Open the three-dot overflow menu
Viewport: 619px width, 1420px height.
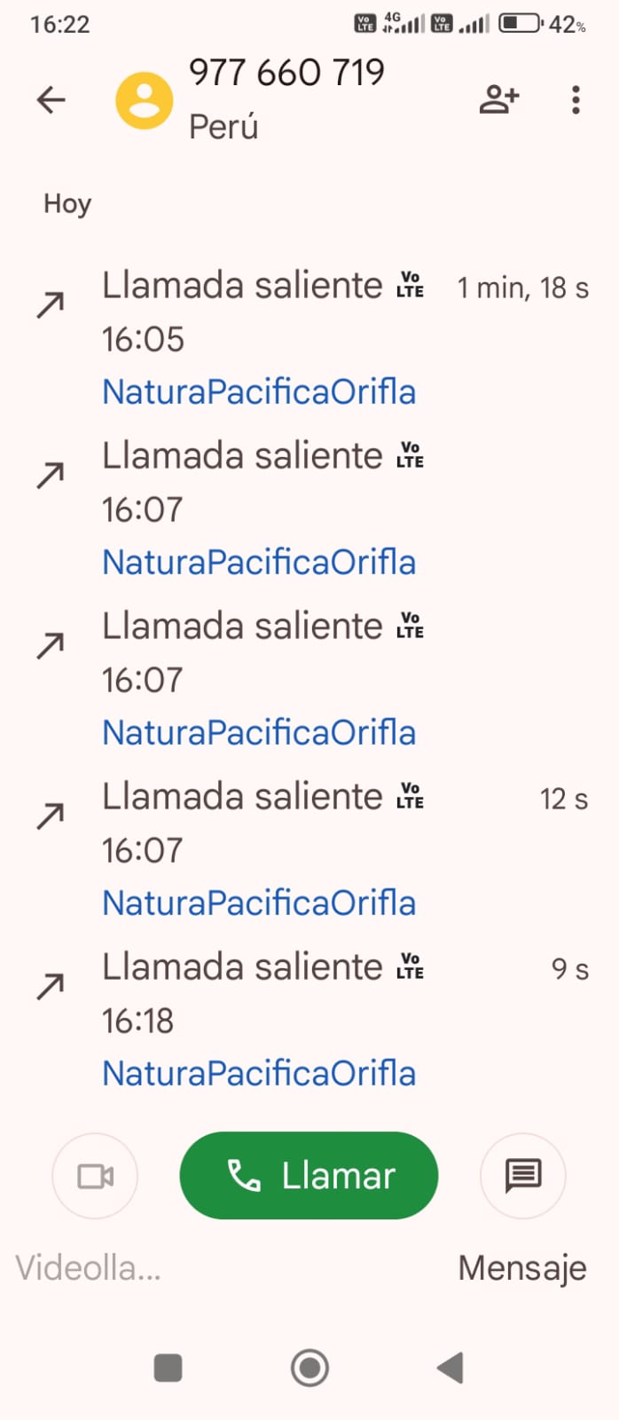576,99
